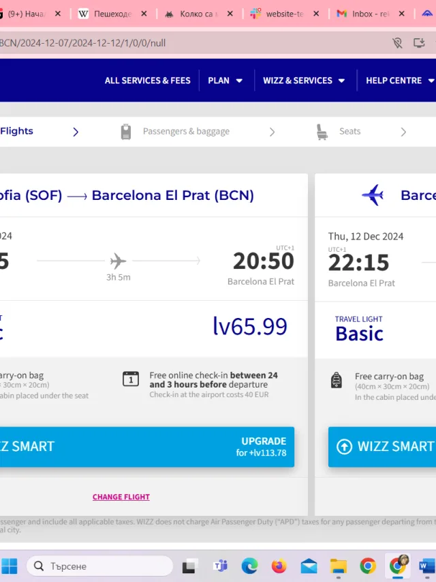Viewport: 436px width, 582px height.
Task: Open the Microsoft Teams taskbar icon
Action: click(220, 566)
